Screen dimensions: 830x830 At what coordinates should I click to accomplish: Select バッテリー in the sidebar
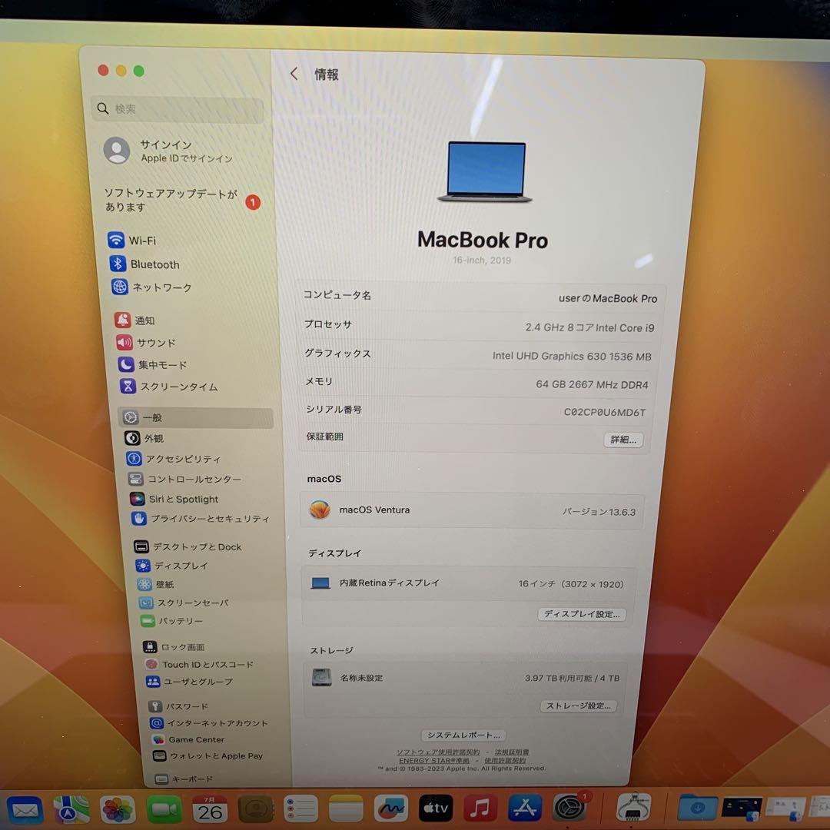172,620
